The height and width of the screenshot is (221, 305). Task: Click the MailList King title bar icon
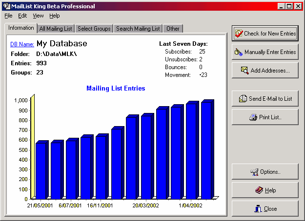[7, 6]
